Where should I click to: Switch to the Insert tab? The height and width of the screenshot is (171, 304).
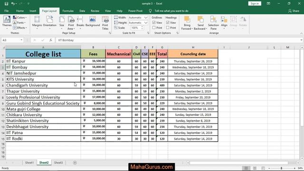pos(33,11)
